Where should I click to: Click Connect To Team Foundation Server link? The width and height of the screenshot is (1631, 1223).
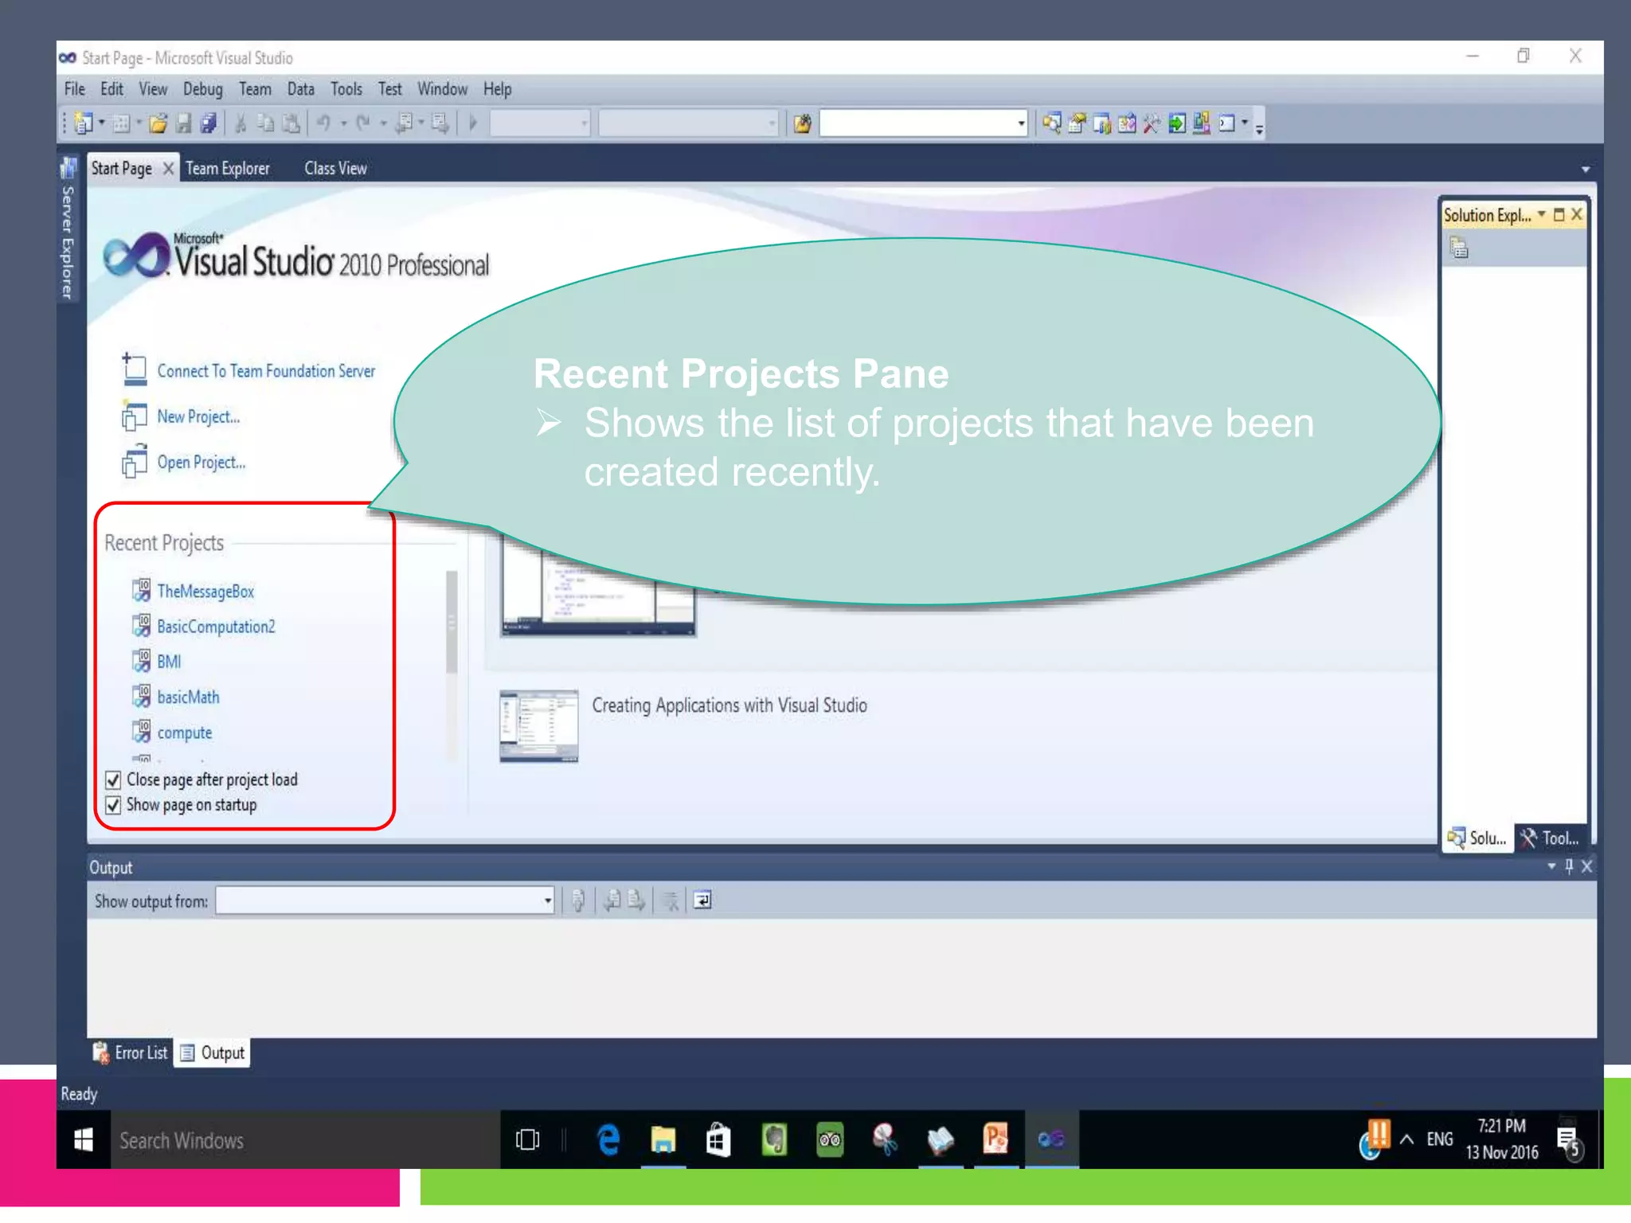(x=266, y=371)
